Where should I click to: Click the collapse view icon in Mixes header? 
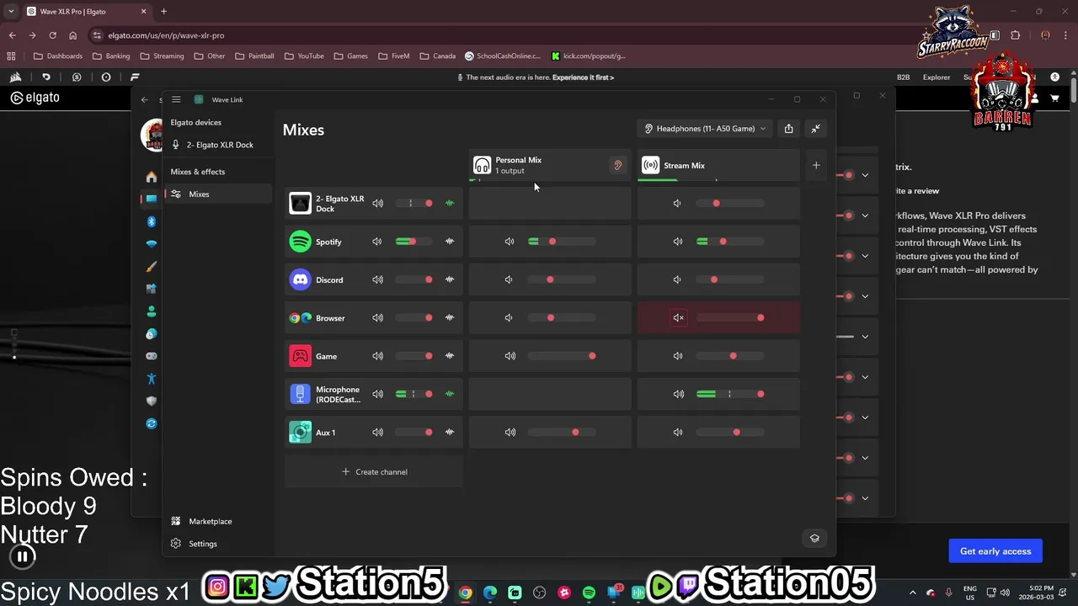click(x=815, y=129)
